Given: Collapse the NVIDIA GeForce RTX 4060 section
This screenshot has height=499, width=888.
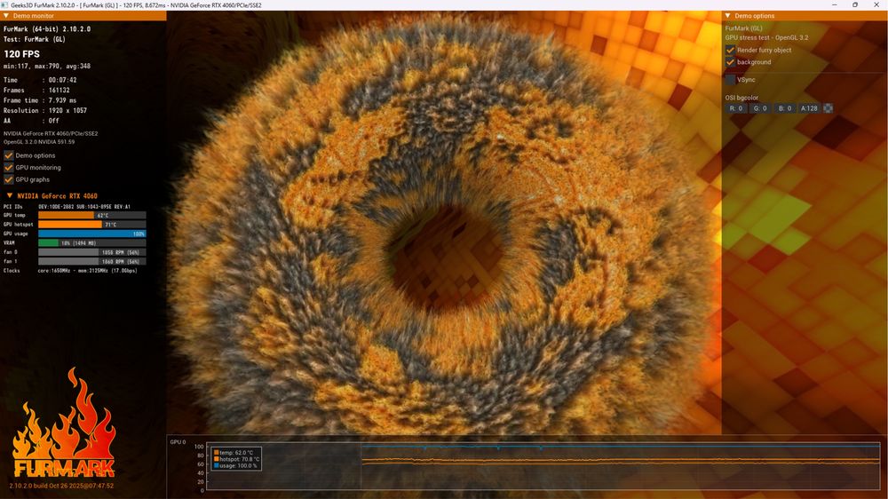Looking at the screenshot, I should (10, 195).
